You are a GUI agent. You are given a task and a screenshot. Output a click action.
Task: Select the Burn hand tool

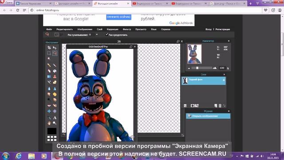tap(55, 100)
